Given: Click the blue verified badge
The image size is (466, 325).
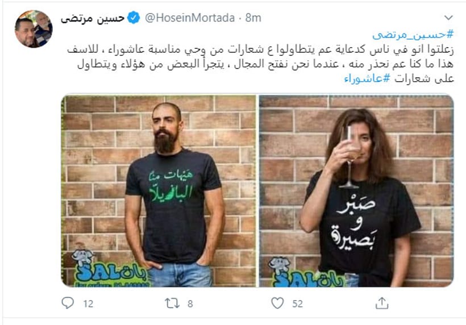Looking at the screenshot, I should [x=134, y=18].
